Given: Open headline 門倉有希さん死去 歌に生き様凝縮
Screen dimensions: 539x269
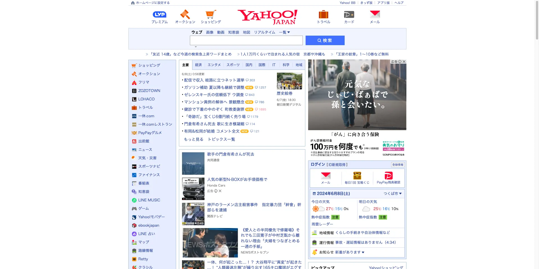Looking at the screenshot, I should click(x=214, y=124).
